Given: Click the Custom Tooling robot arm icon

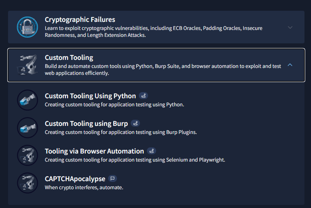Looking at the screenshot, I should click(x=28, y=65).
